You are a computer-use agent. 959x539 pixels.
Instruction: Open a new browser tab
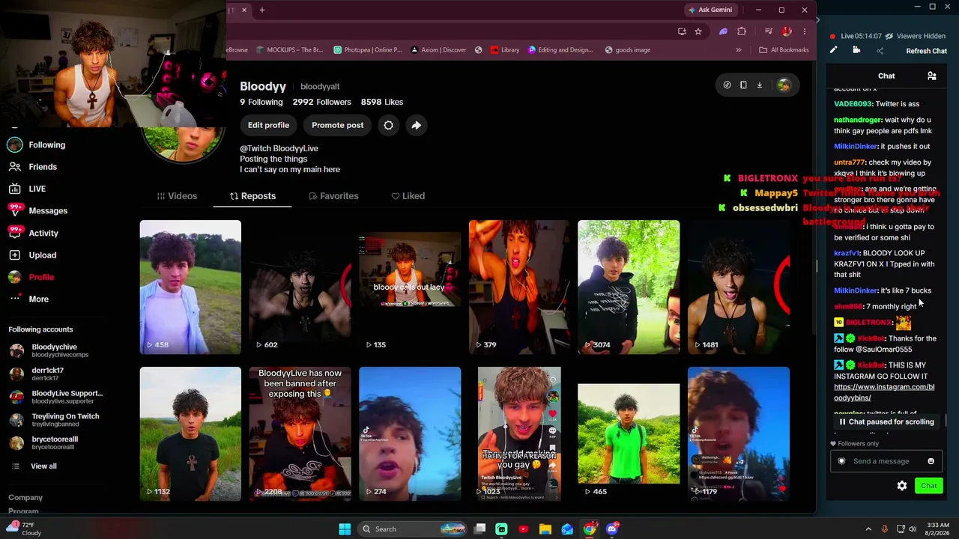[x=262, y=10]
